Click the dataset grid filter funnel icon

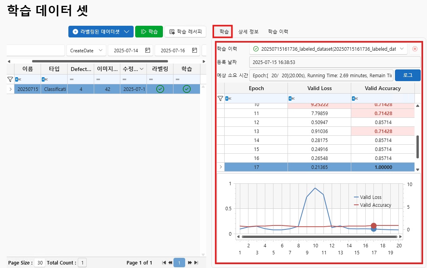pyautogui.click(x=10, y=79)
